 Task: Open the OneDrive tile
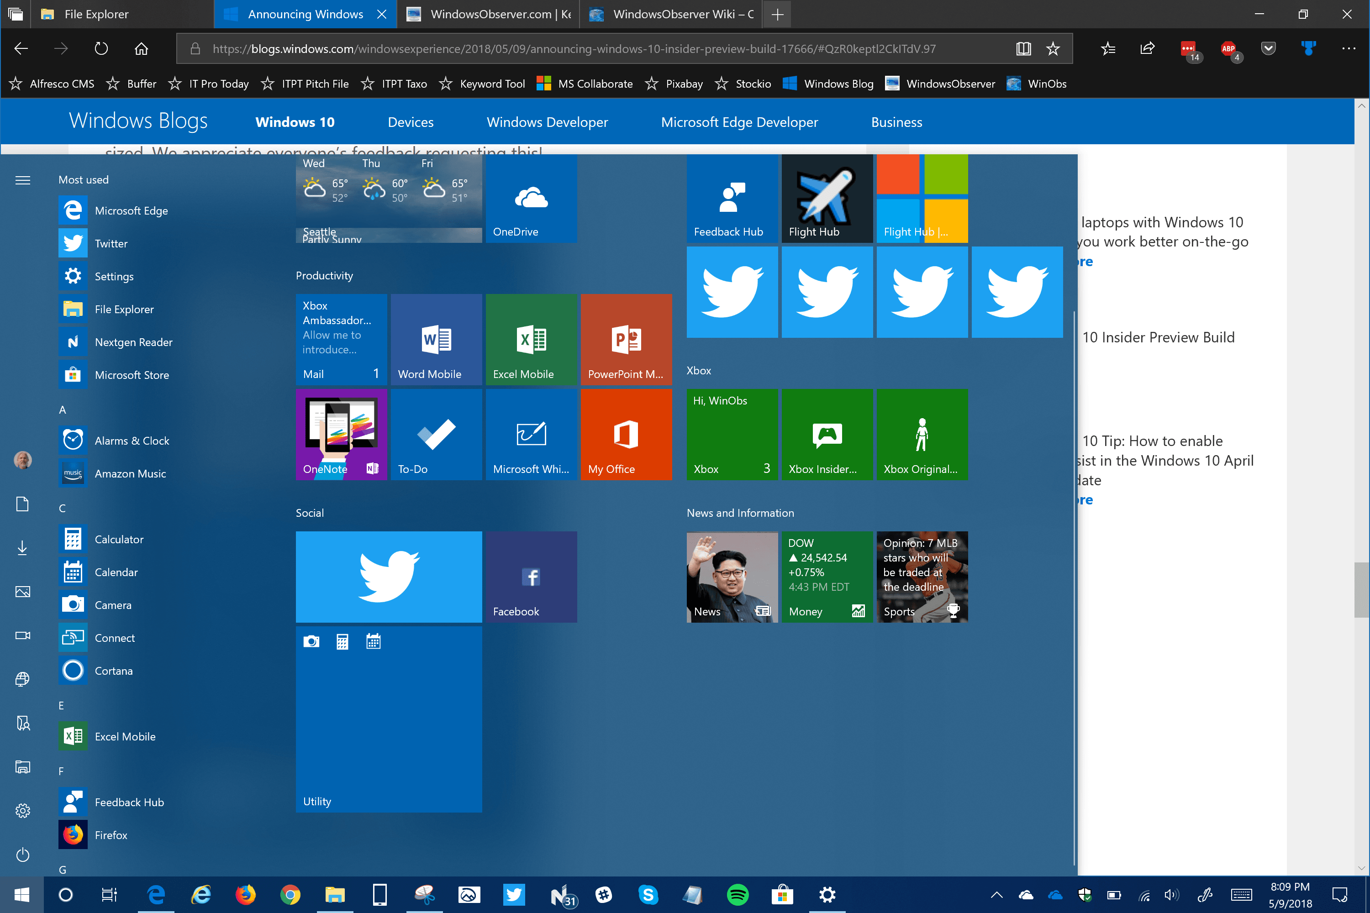pyautogui.click(x=531, y=199)
